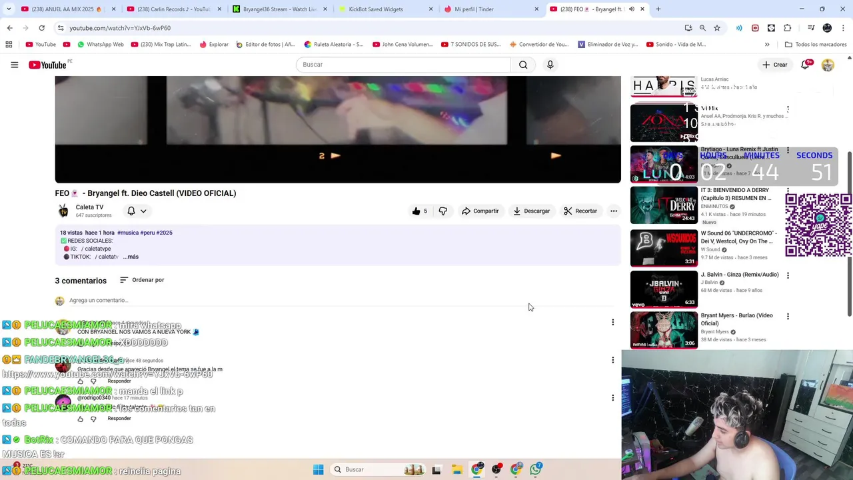853x480 pixels.
Task: Dislike the comment by @rodrigo0340
Action: coord(93,419)
